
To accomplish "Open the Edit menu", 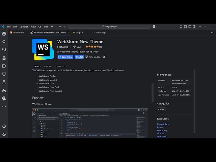I will (15, 27).
